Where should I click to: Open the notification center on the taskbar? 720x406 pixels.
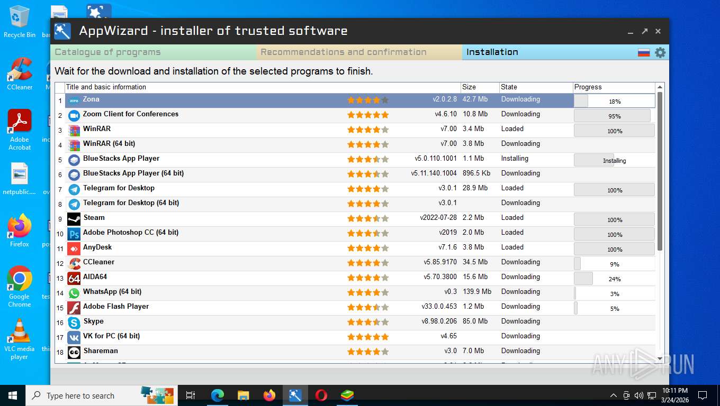tap(703, 395)
